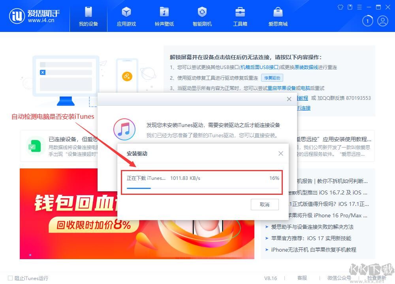Click the iTunes music note icon
The width and height of the screenshot is (395, 284).
[x=124, y=129]
